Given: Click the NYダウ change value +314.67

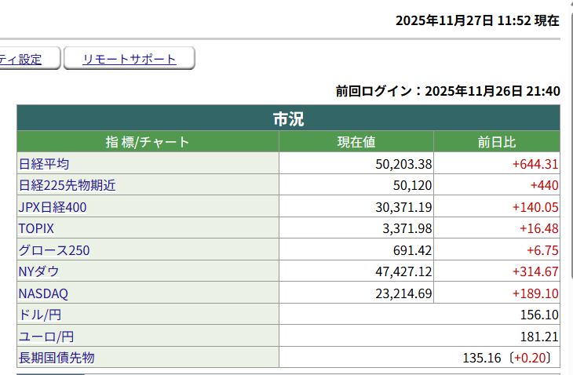Looking at the screenshot, I should point(535,271).
